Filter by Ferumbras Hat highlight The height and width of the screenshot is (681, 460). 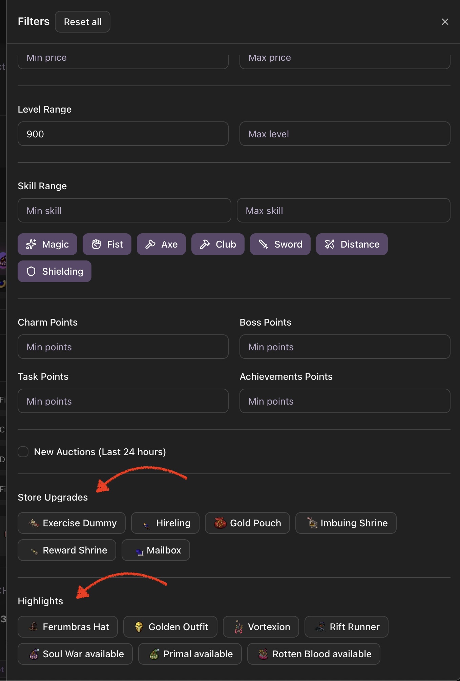coord(68,627)
